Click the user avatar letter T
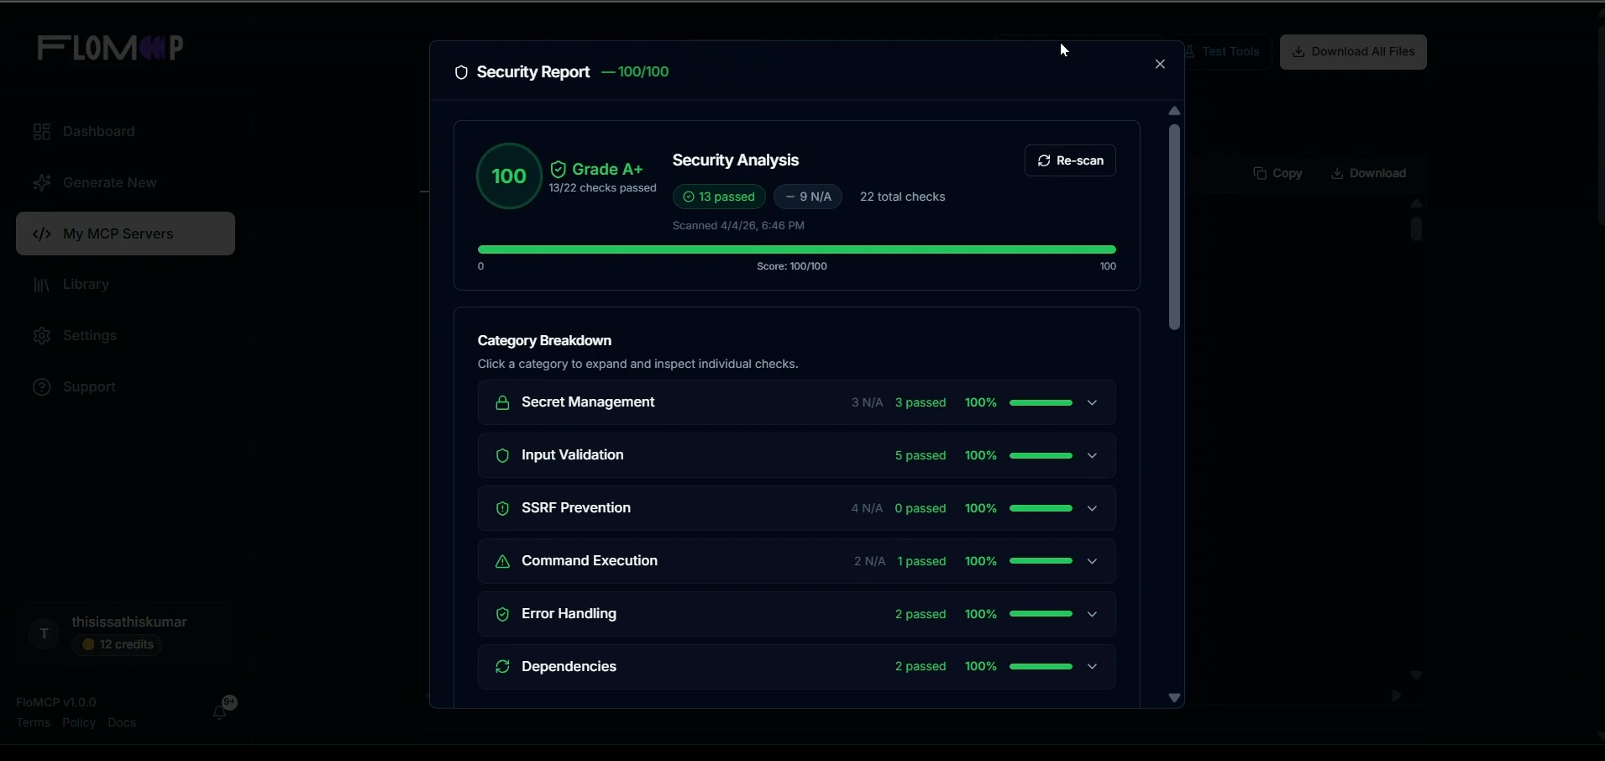 click(x=45, y=634)
